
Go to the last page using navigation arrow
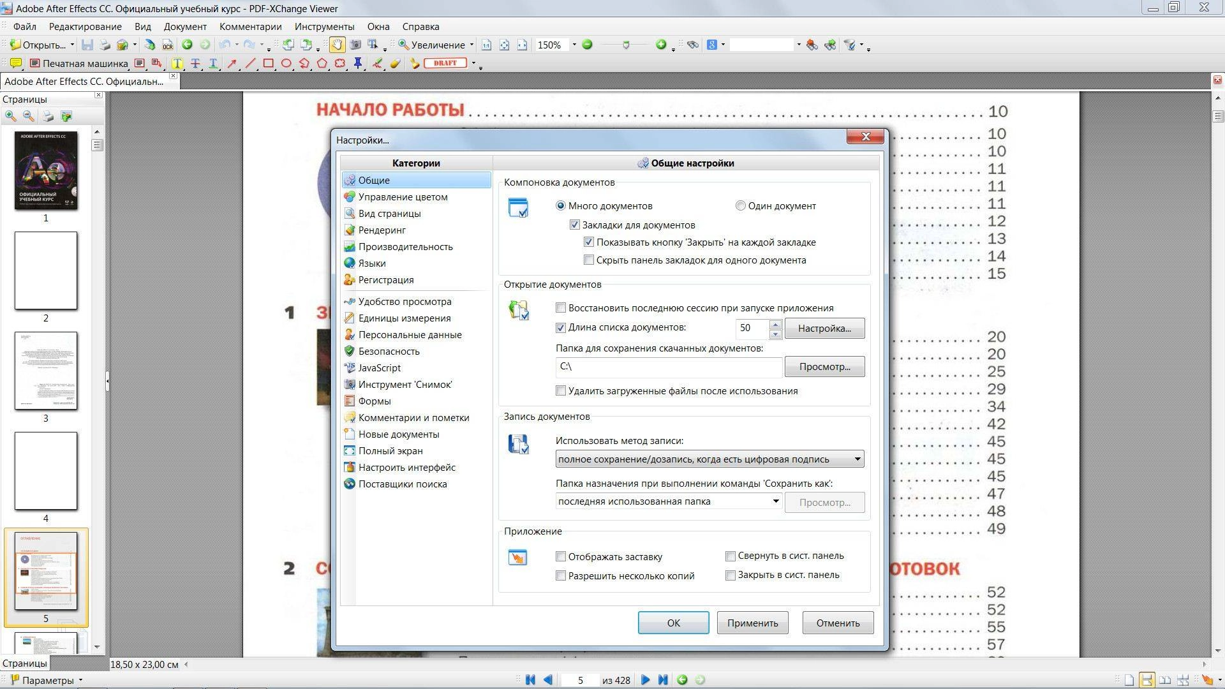[x=663, y=680]
